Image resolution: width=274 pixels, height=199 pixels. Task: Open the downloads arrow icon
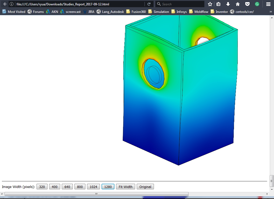[228, 4]
